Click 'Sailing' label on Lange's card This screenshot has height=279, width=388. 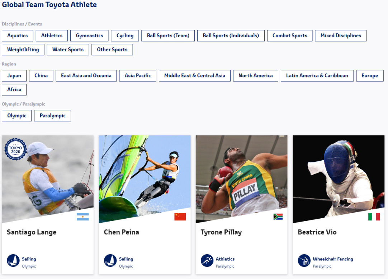click(29, 259)
